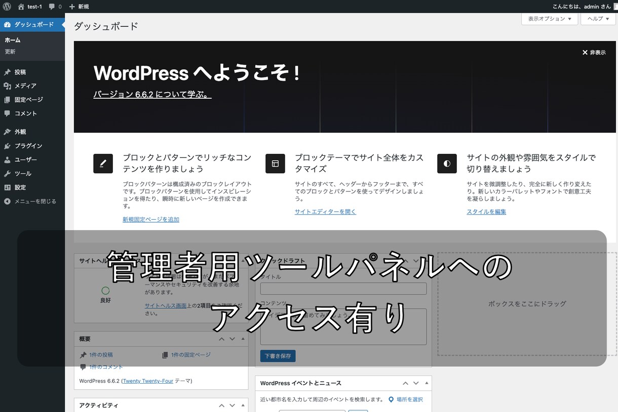Open 新規固定ページを追加 link
This screenshot has width=618, height=412.
click(x=151, y=219)
